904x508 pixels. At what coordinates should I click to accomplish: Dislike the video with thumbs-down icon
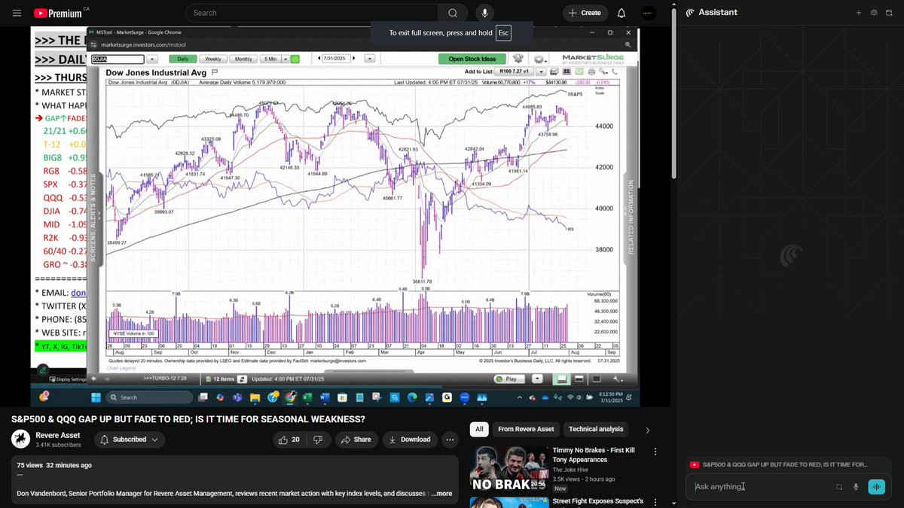click(x=318, y=440)
